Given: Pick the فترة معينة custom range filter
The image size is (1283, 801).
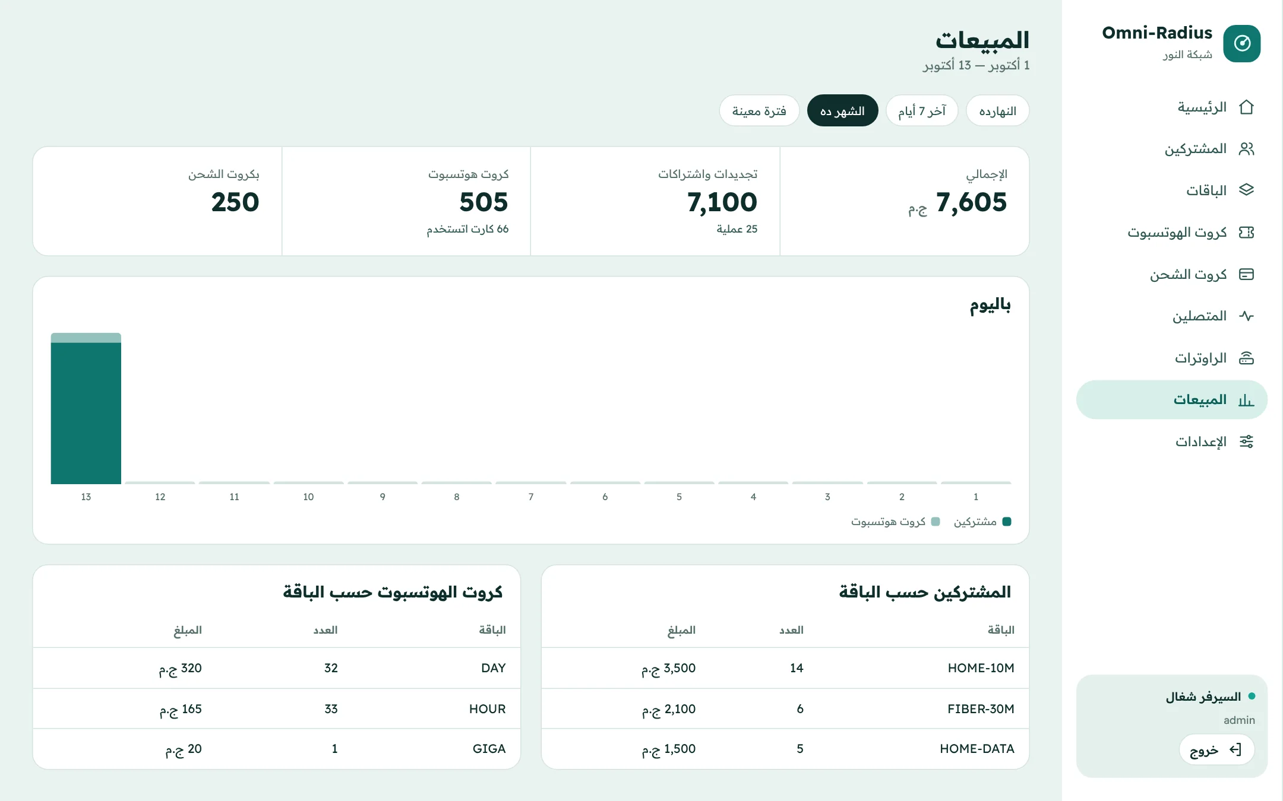Looking at the screenshot, I should pos(759,111).
